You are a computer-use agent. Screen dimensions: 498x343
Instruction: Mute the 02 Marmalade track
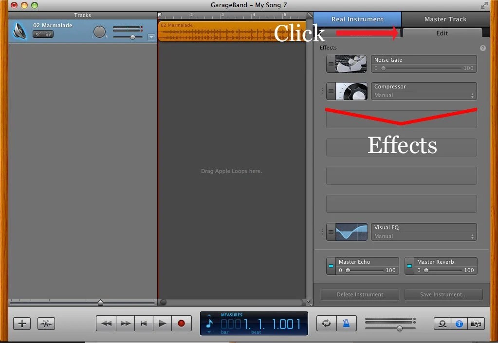[38, 34]
